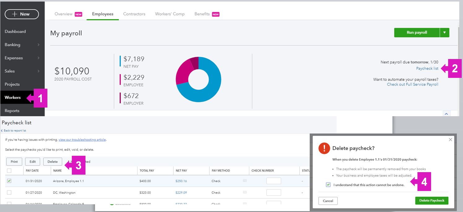Click the check number field for Arizona row
The height and width of the screenshot is (212, 463).
click(x=273, y=181)
